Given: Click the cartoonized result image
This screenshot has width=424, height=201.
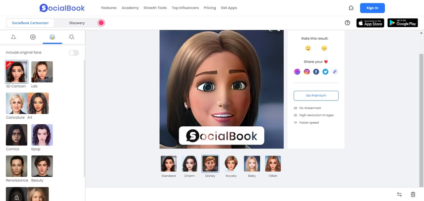Looking at the screenshot, I should coord(222,89).
